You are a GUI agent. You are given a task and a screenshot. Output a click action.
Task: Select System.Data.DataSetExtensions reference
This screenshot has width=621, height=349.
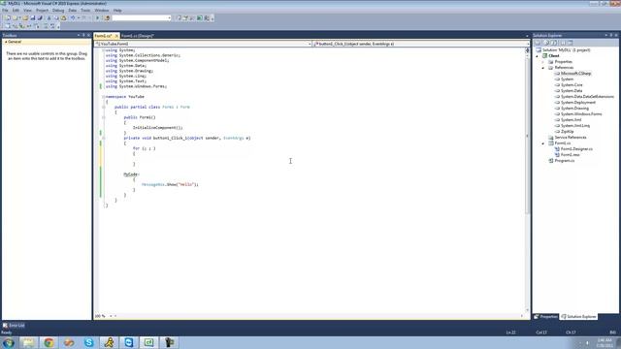click(x=587, y=97)
